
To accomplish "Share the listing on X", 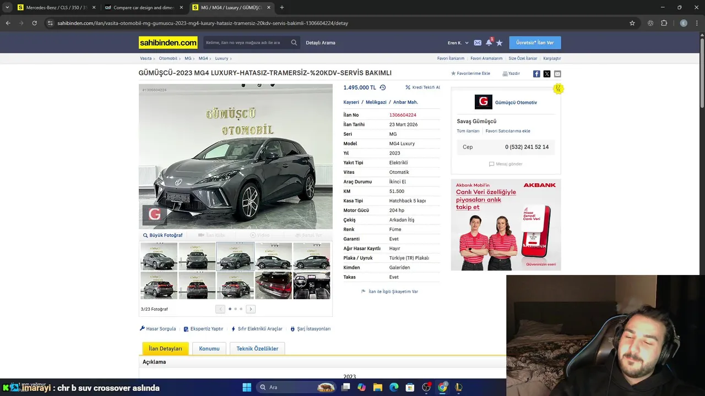I will pyautogui.click(x=547, y=74).
